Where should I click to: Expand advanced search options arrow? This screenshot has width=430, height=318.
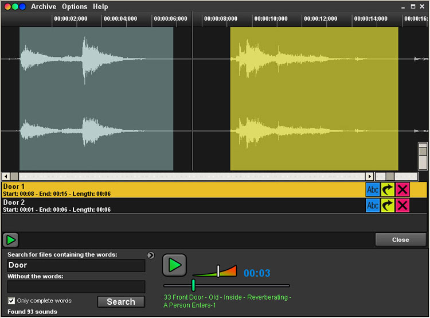coord(151,255)
